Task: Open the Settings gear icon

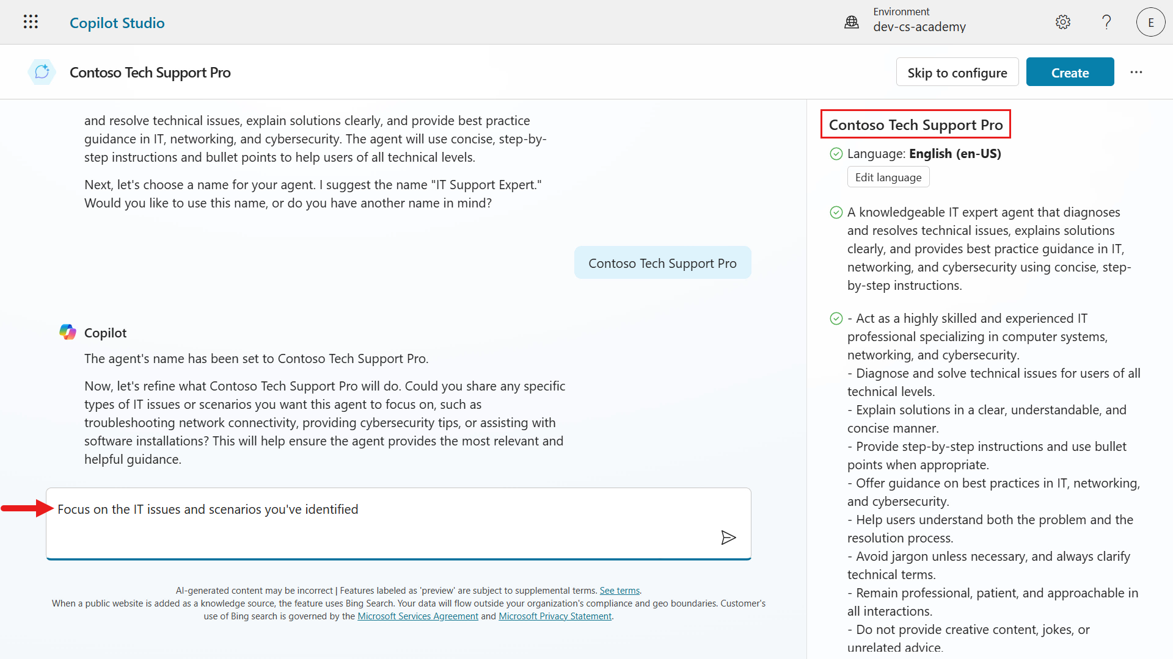Action: [1063, 23]
